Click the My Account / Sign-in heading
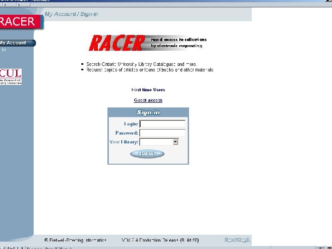 tap(71, 14)
